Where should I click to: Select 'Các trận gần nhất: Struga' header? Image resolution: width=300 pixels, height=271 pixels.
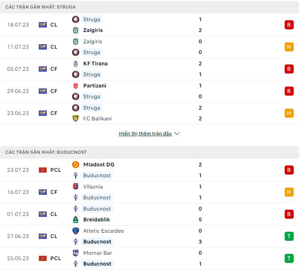(x=41, y=7)
